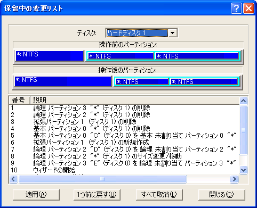The height and width of the screenshot is (208, 257).
Task: Click rightmost logical NTFS partition in 操作前
Action: [197, 56]
